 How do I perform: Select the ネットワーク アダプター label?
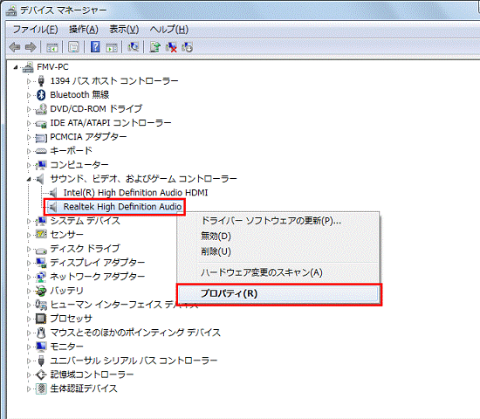tap(98, 277)
